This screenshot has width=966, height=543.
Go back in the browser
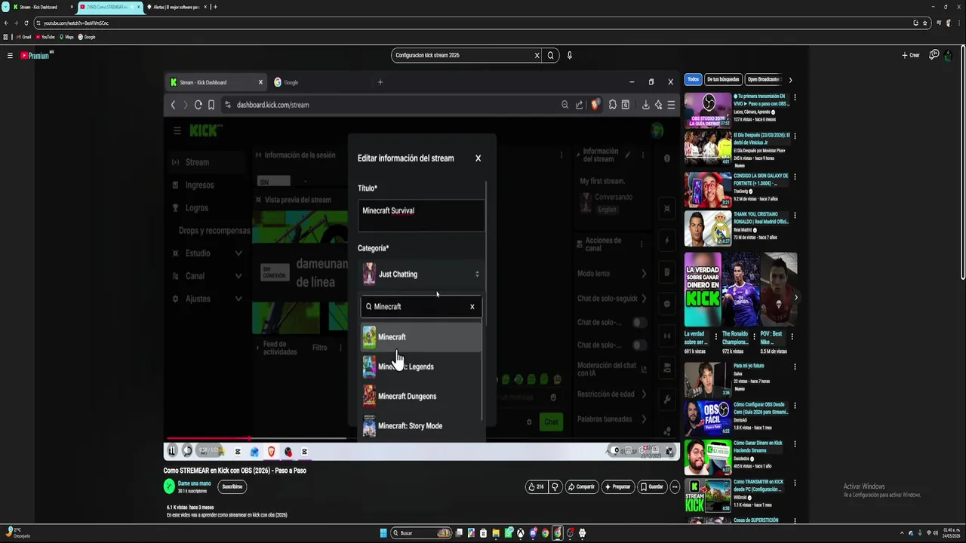7,23
